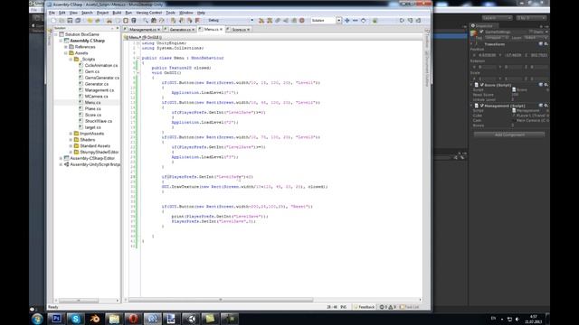This screenshot has width=579, height=325.
Task: Switch to the Generator.cs tab
Action: pyautogui.click(x=180, y=30)
